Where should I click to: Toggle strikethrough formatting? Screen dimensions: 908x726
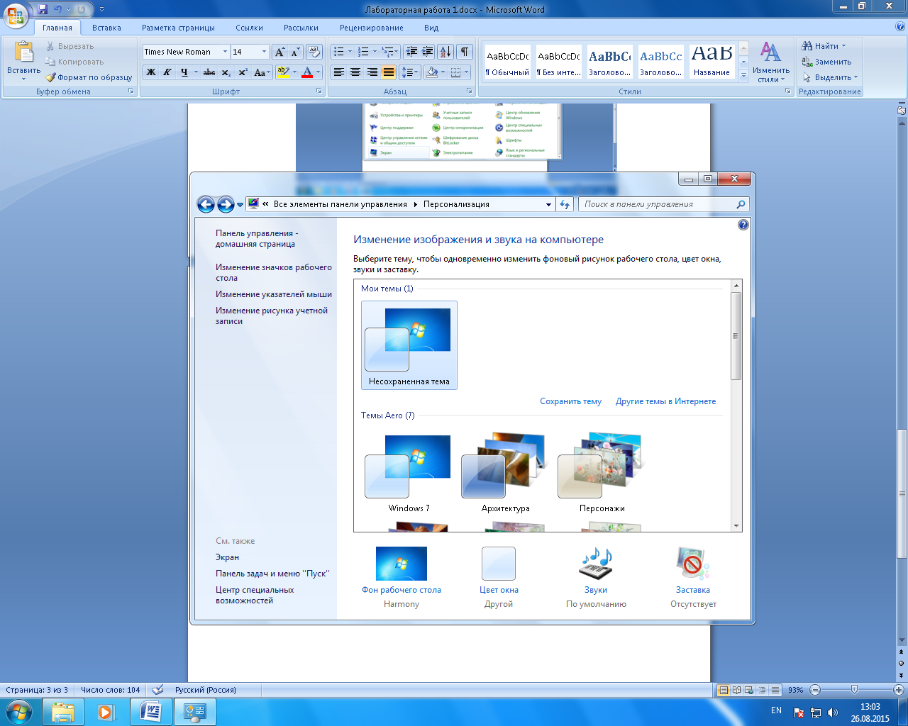209,72
